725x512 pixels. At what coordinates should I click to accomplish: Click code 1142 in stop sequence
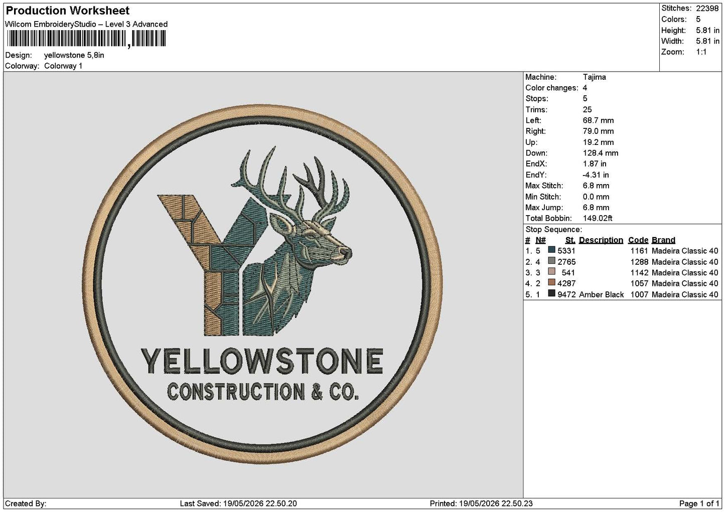coord(640,273)
